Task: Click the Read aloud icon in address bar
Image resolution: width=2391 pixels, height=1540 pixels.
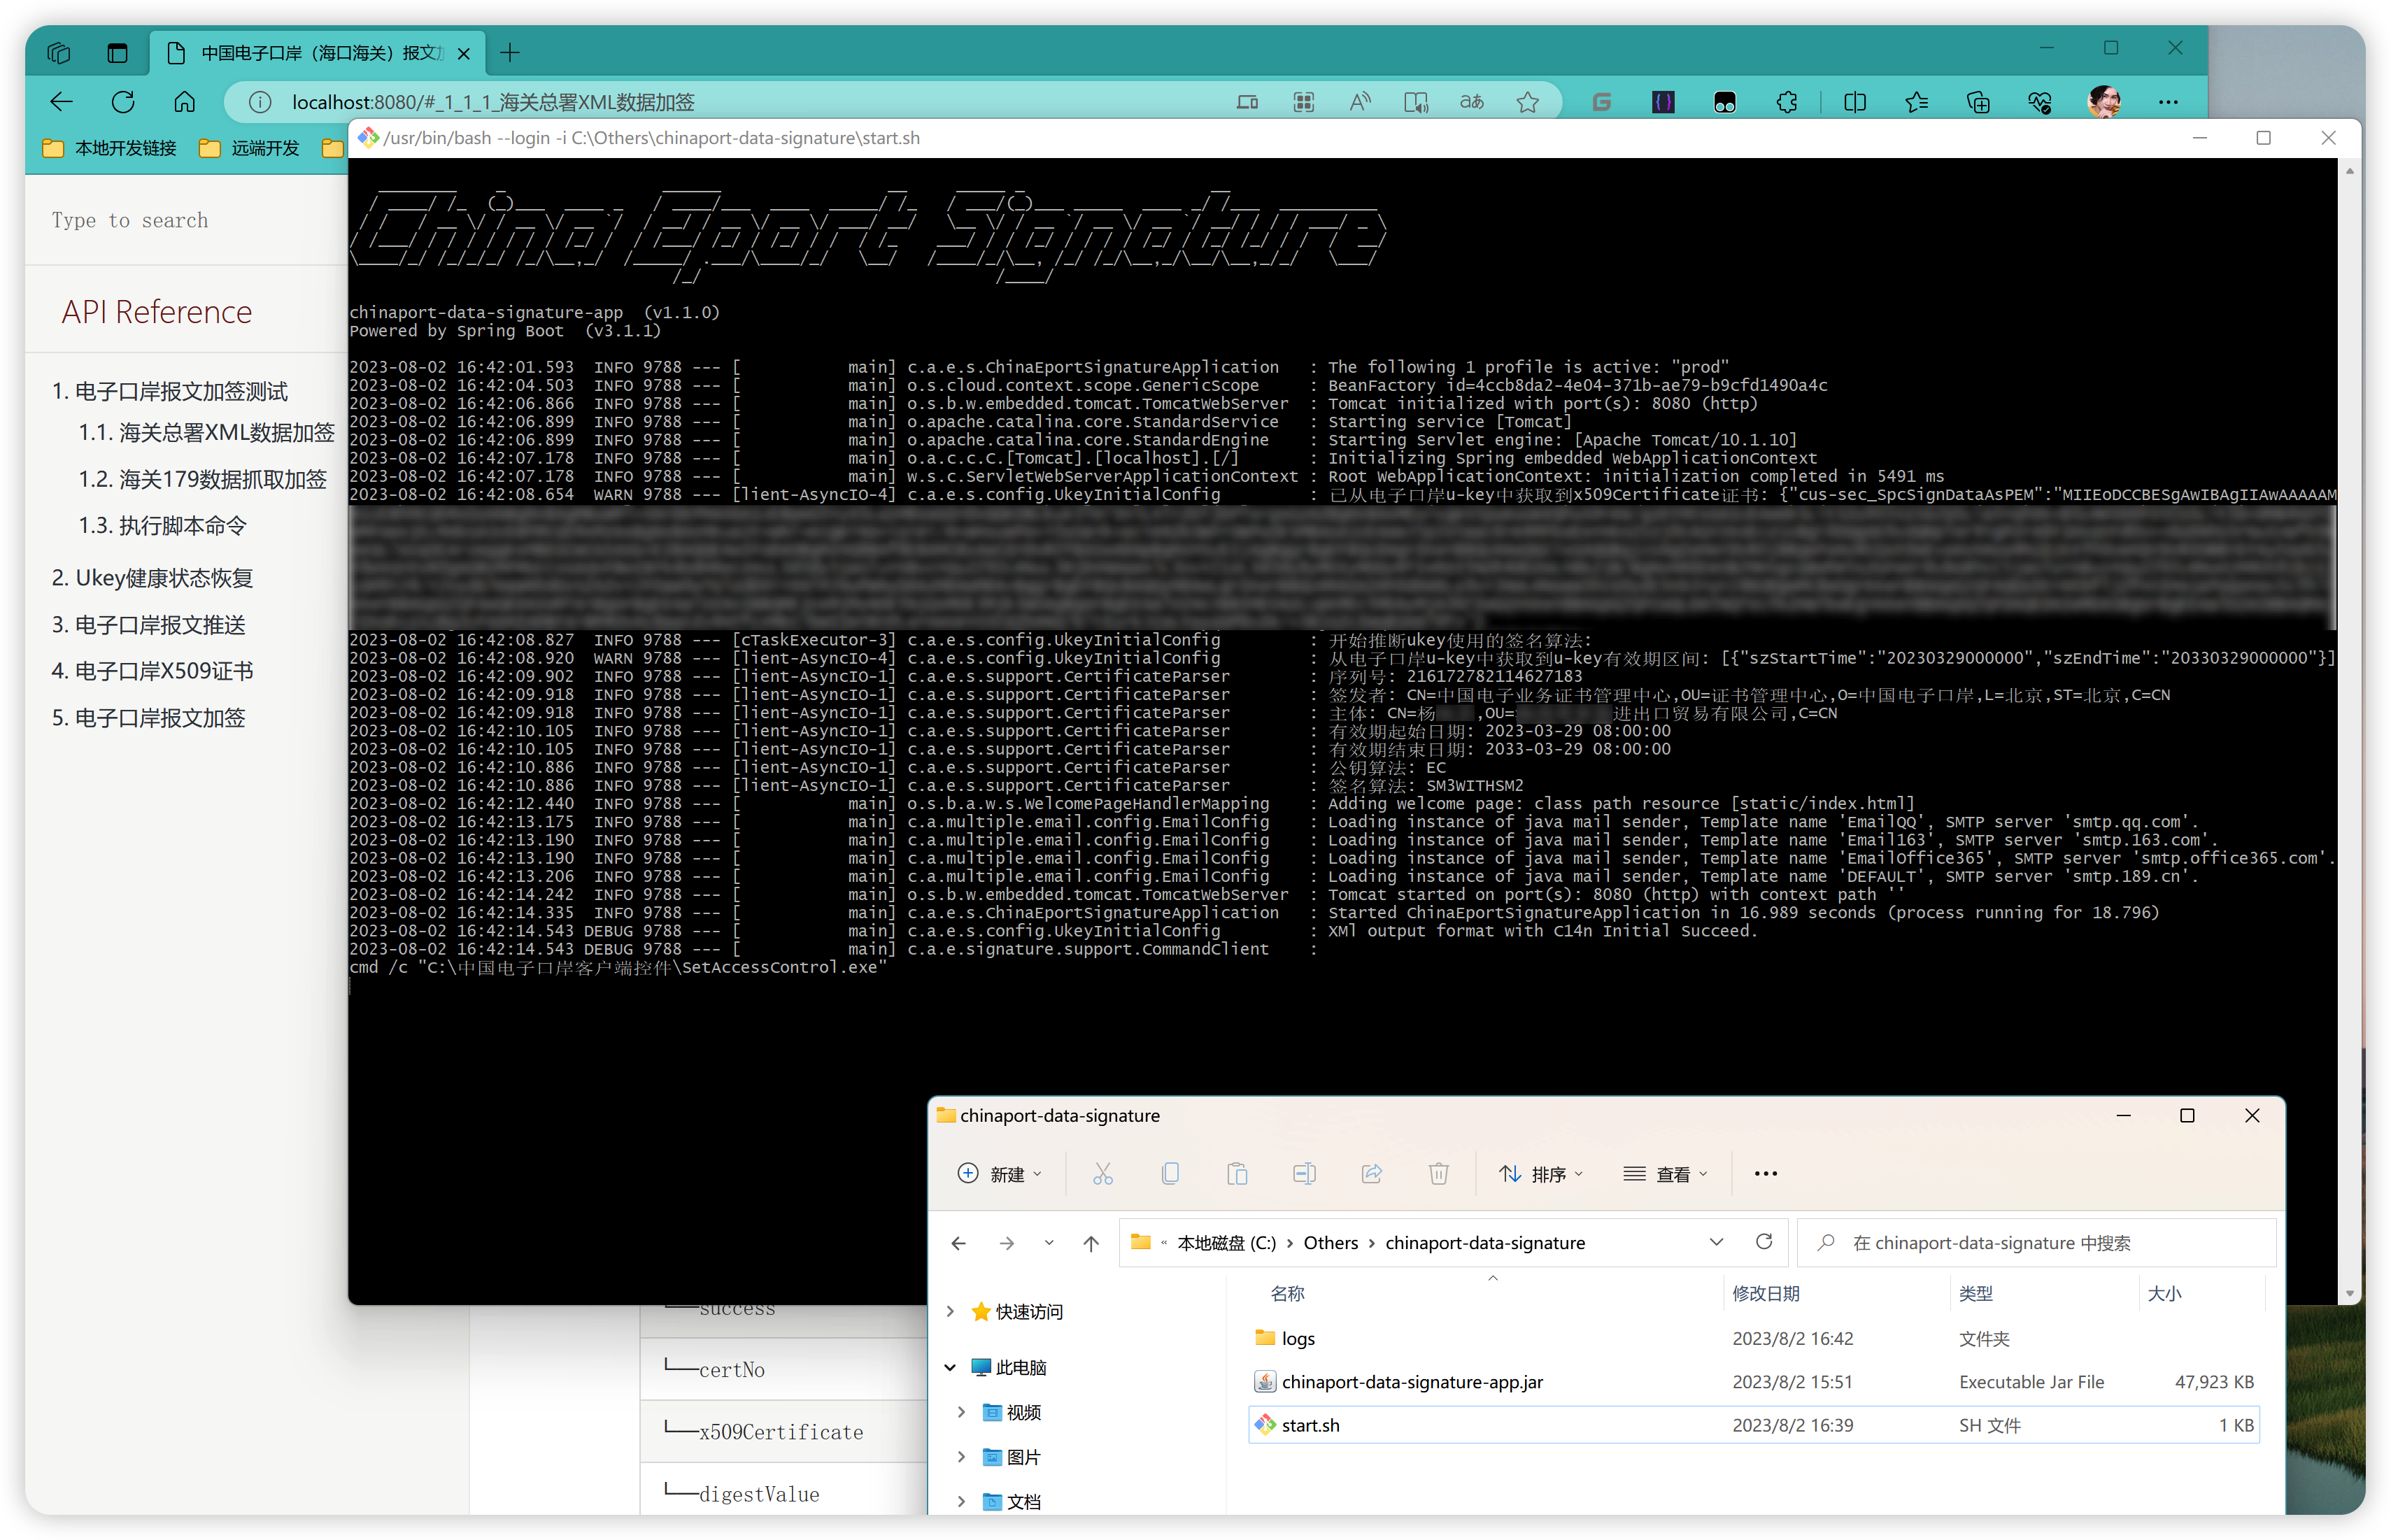Action: (x=1360, y=102)
